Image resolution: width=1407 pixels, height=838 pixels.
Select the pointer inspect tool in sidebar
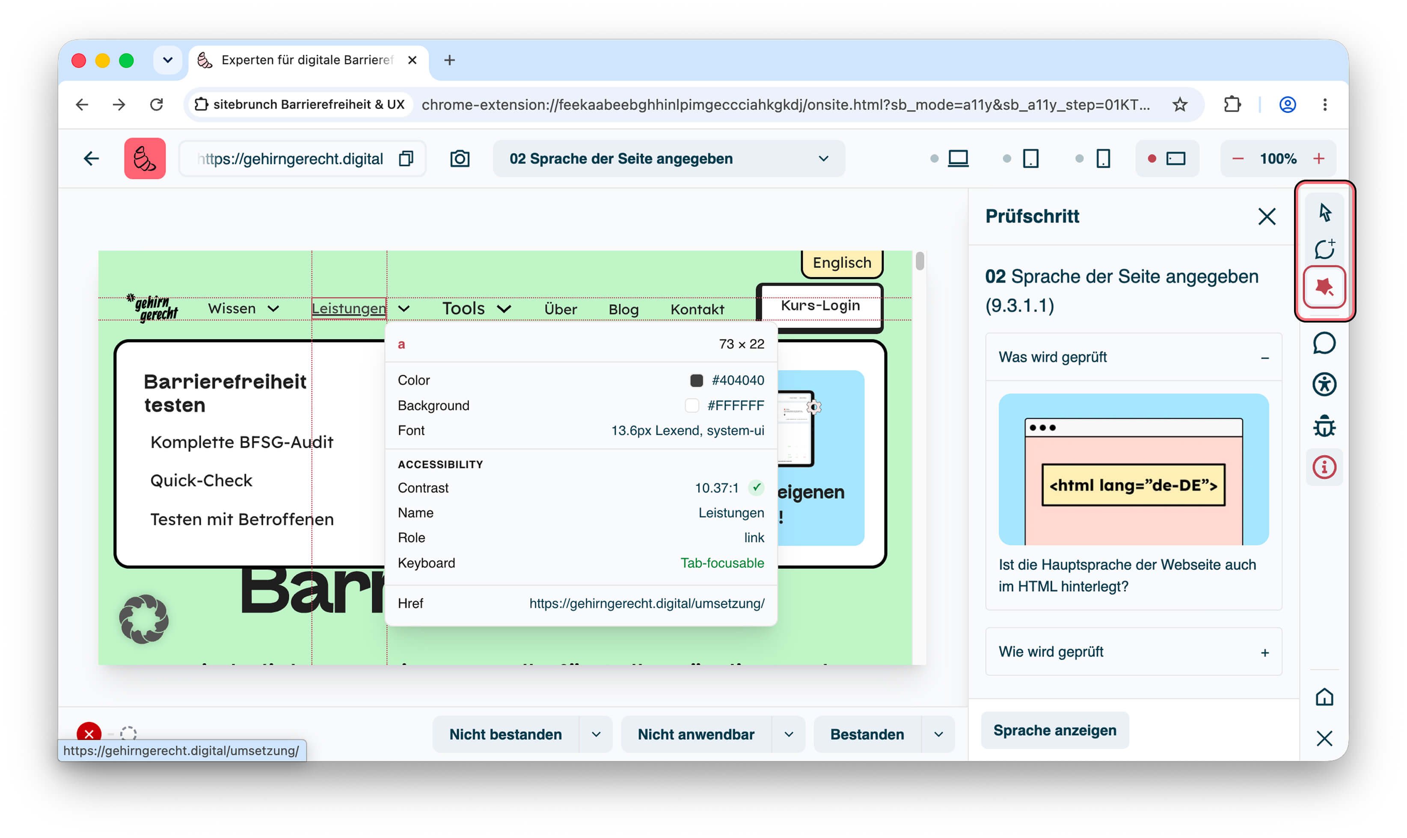coord(1324,212)
